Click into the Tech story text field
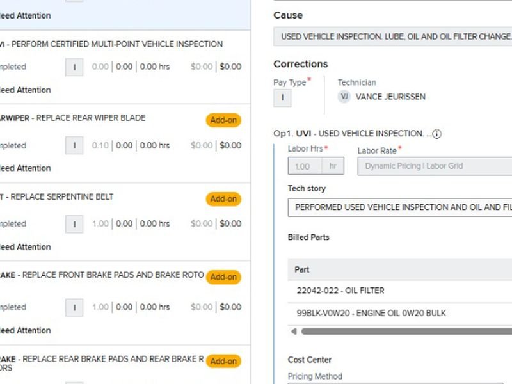The width and height of the screenshot is (512, 384). pos(400,207)
